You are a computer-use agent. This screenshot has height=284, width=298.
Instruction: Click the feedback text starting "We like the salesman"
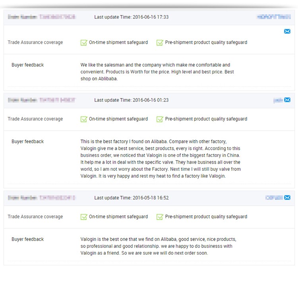(x=155, y=71)
